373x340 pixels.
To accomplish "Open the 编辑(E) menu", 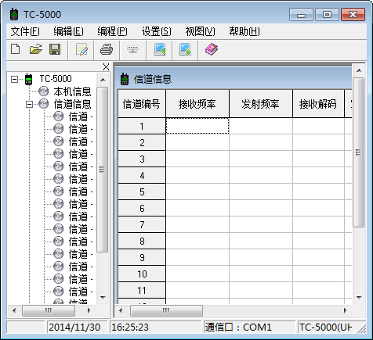I will point(68,31).
